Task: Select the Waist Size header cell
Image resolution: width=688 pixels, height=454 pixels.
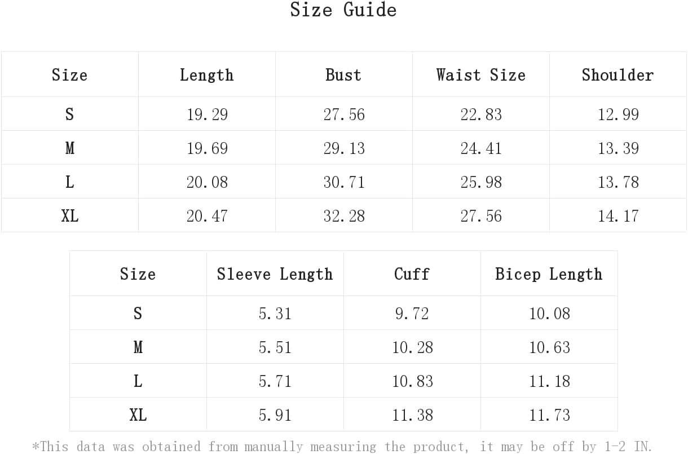Action: click(480, 75)
